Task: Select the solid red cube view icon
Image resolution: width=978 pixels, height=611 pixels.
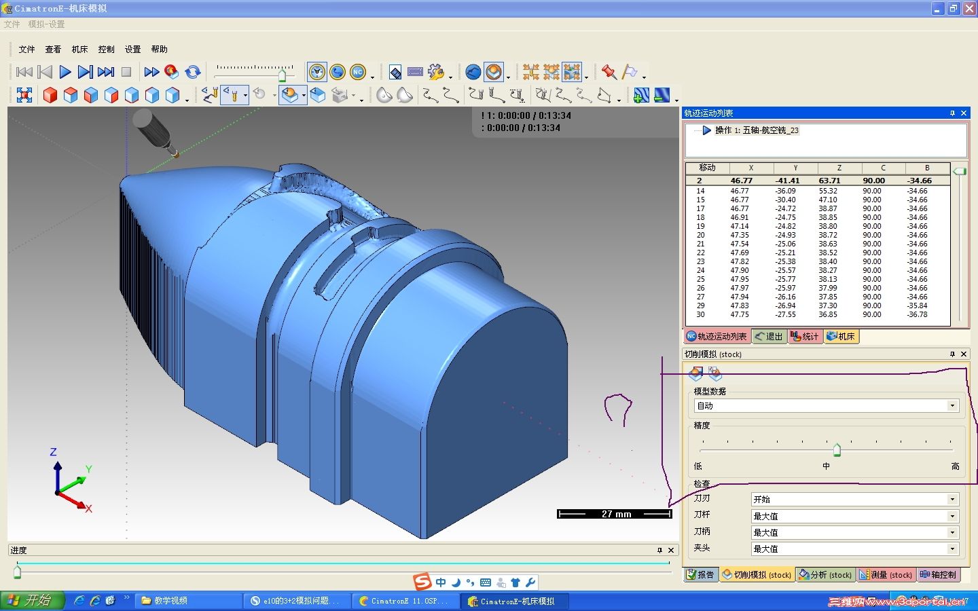Action: 50,95
